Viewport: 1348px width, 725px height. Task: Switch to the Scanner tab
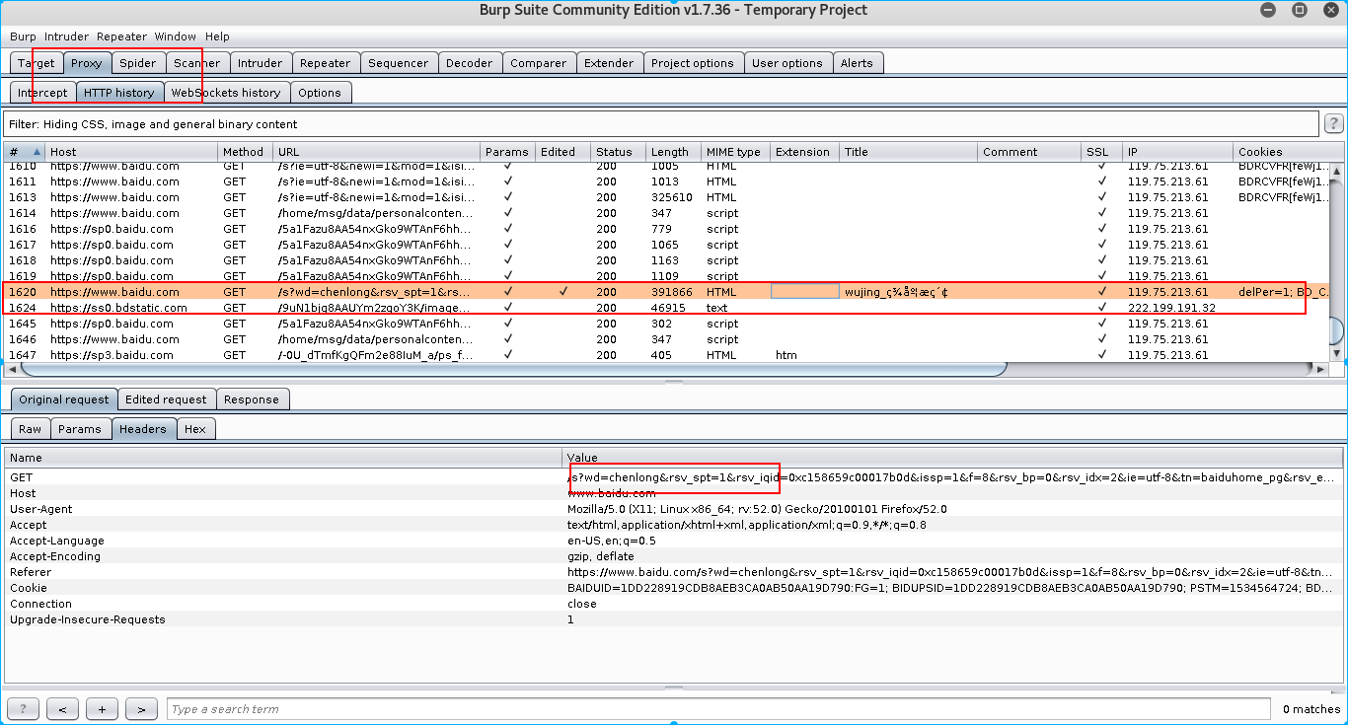pos(197,63)
